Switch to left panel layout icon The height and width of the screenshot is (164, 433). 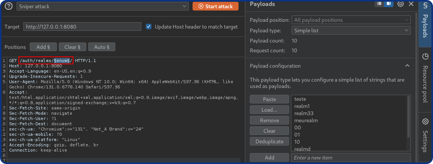point(379,4)
